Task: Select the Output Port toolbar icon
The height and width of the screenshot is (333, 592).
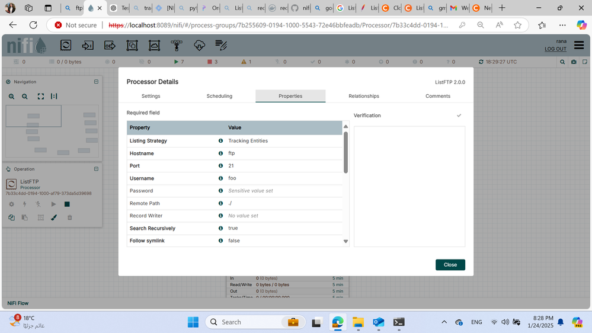Action: tap(110, 45)
